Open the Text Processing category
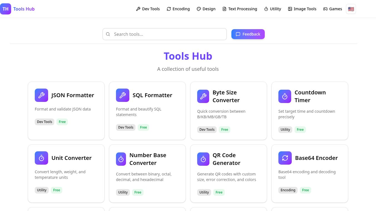The height and width of the screenshot is (211, 376). (x=239, y=9)
